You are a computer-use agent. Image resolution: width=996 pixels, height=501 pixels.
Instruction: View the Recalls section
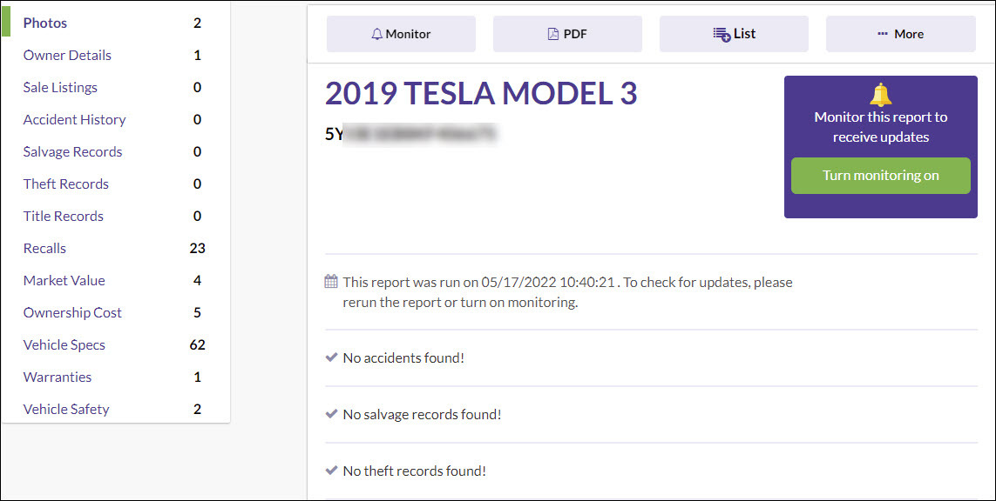coord(44,248)
